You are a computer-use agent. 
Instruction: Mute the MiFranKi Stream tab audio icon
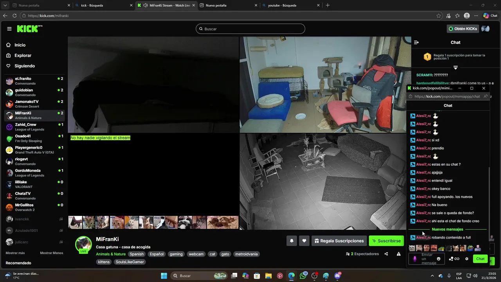pos(146,5)
